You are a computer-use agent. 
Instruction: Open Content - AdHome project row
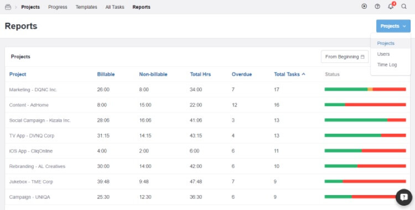[x=207, y=105]
